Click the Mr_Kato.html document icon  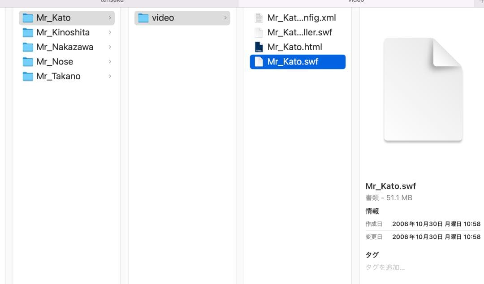click(258, 47)
